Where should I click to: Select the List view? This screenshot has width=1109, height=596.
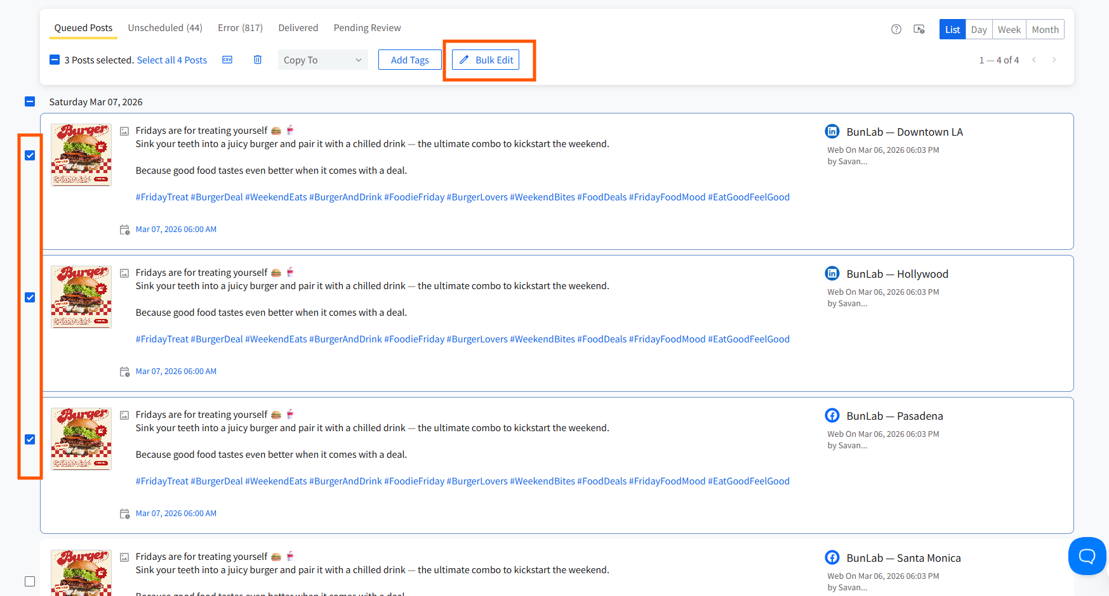[x=952, y=29]
